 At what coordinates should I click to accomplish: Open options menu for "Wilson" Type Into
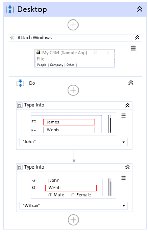point(123,178)
